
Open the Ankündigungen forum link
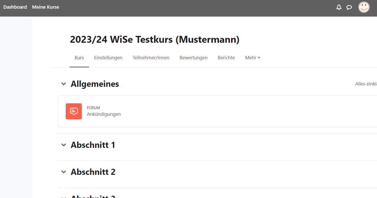(x=104, y=114)
